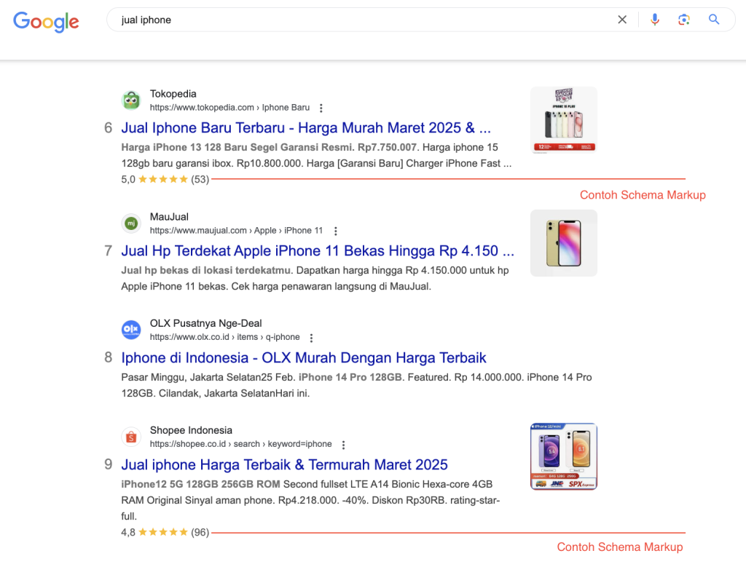This screenshot has width=746, height=564.
Task: Click the shopee.co.id › search URL
Action: click(240, 444)
